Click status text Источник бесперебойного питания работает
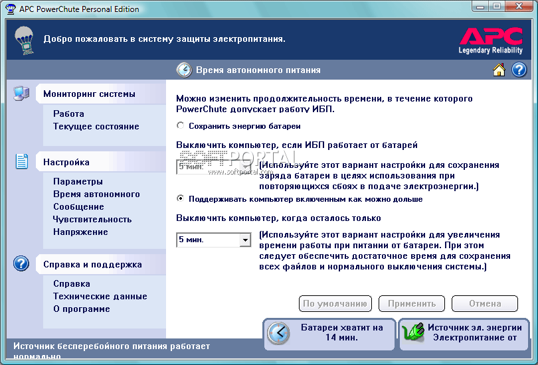Viewport: 538px width, 365px height. click(112, 346)
